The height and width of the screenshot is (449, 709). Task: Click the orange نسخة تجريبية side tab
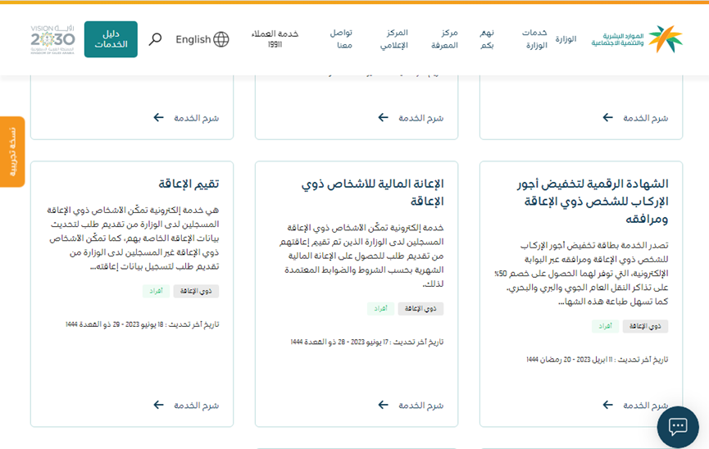(11, 152)
